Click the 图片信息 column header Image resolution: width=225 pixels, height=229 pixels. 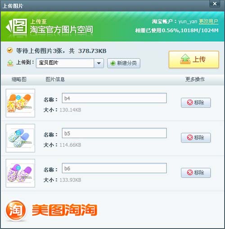(x=55, y=79)
